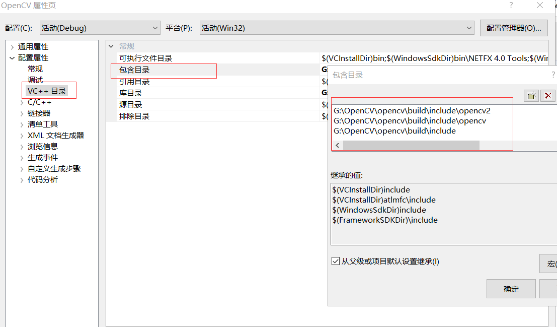Select 调试 under 配置属性
557x327 pixels.
coord(35,79)
